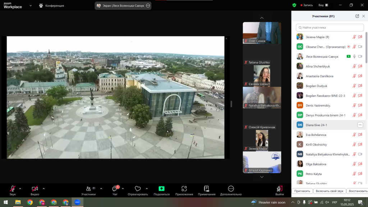Toggle the microphone (Звук) mute button
Image resolution: width=368 pixels, height=207 pixels.
click(x=13, y=189)
